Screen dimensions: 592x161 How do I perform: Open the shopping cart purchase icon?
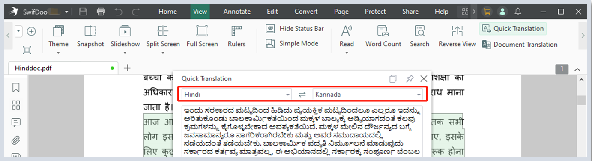(487, 12)
